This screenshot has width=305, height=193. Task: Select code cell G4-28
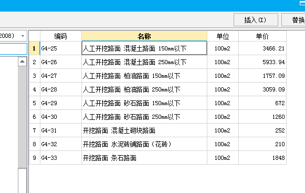coord(61,89)
